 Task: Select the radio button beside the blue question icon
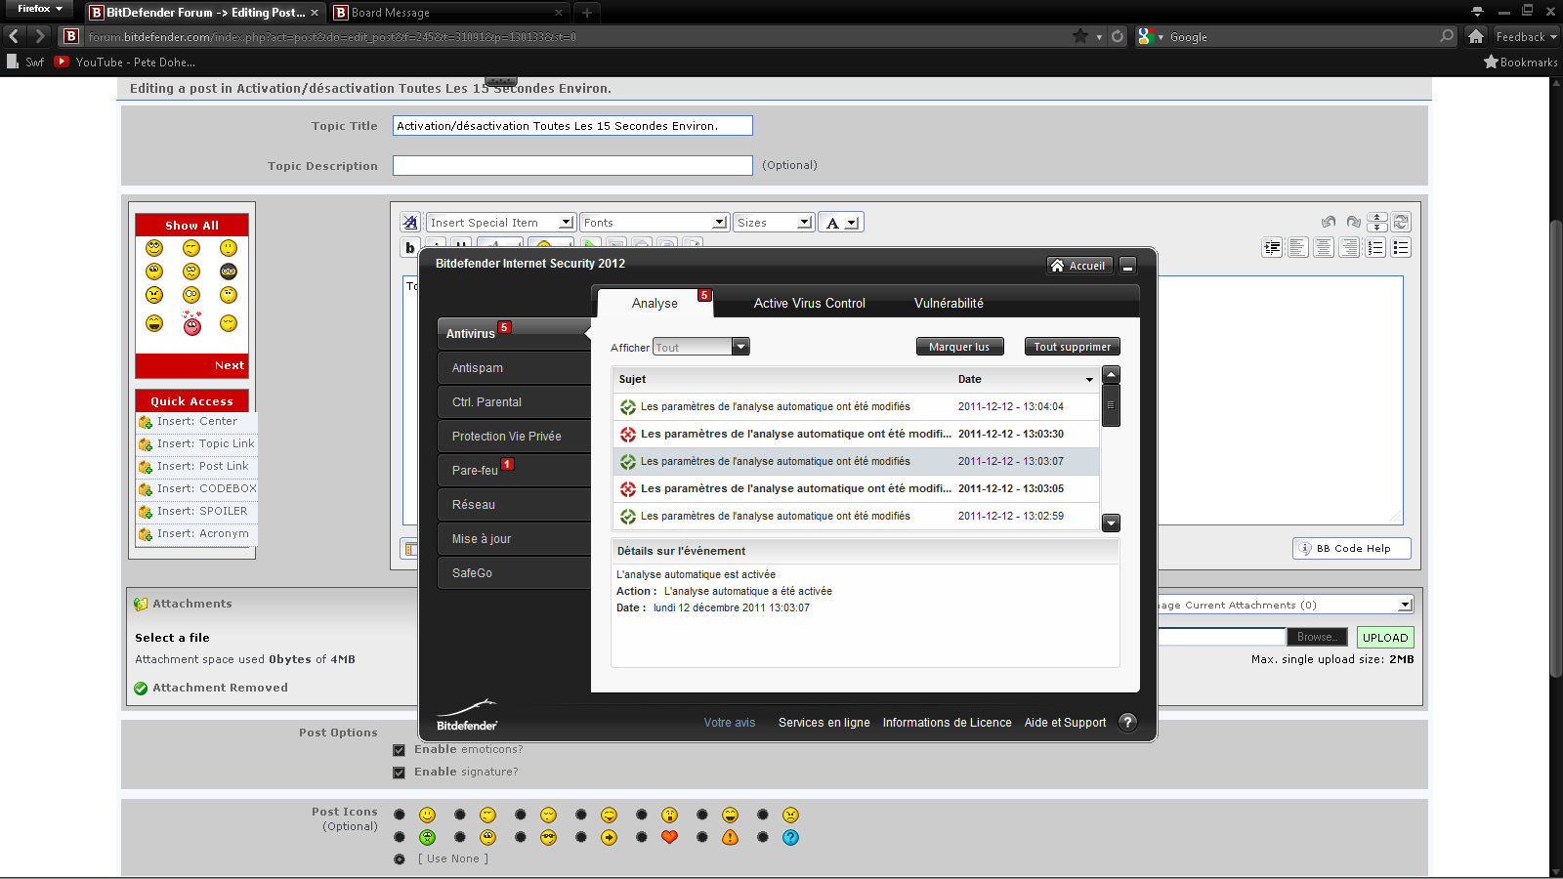762,837
